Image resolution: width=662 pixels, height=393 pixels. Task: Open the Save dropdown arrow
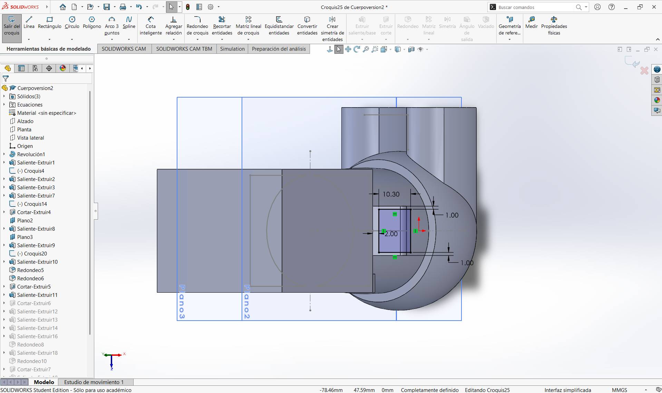click(x=114, y=7)
